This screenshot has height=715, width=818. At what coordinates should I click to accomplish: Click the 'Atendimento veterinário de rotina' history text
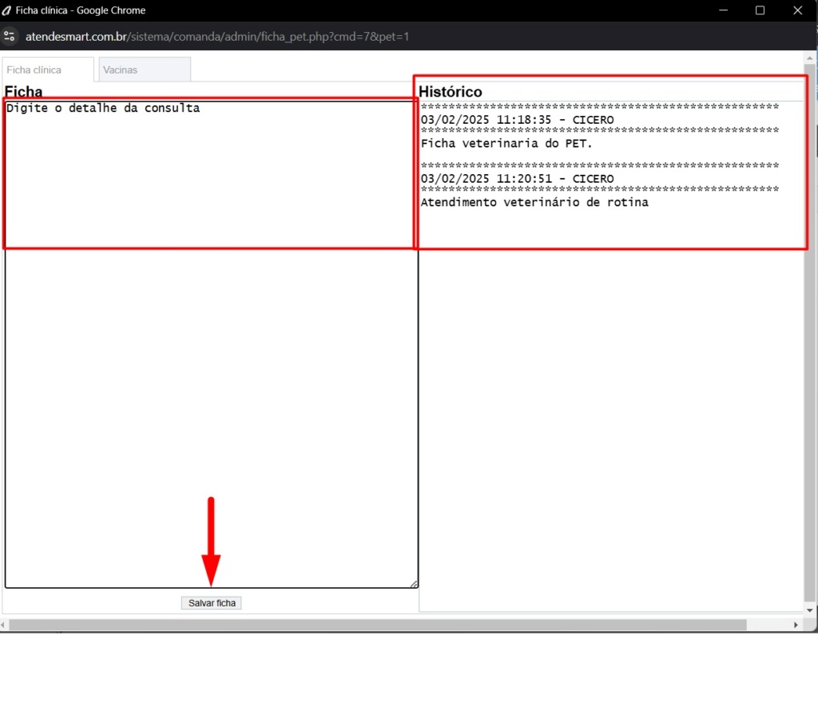tap(534, 203)
